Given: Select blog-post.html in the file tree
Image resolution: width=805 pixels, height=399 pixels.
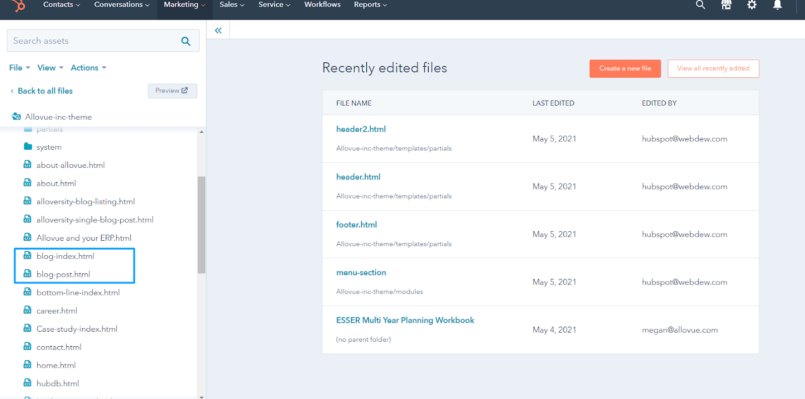Looking at the screenshot, I should click(63, 274).
